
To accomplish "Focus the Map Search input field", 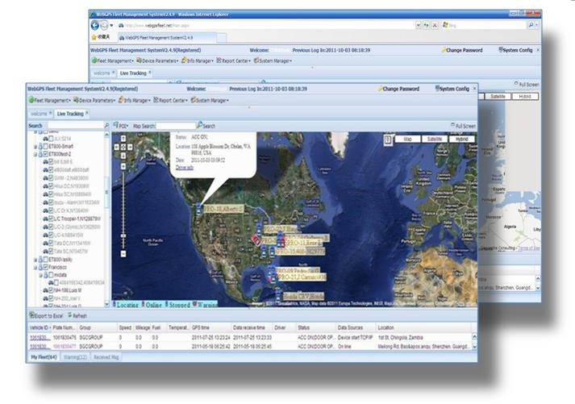I will pyautogui.click(x=176, y=126).
